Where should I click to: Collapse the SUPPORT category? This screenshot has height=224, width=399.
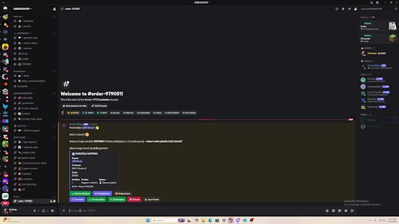click(x=21, y=126)
